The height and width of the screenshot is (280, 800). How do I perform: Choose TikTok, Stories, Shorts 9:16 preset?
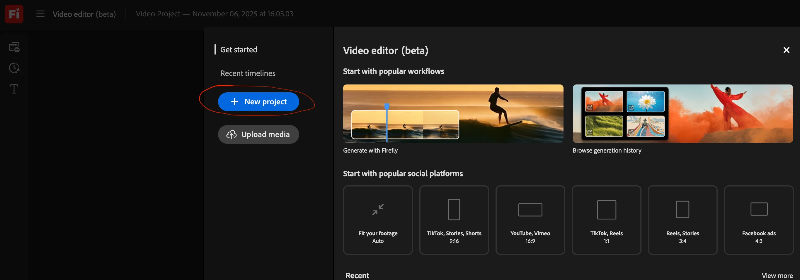454,220
